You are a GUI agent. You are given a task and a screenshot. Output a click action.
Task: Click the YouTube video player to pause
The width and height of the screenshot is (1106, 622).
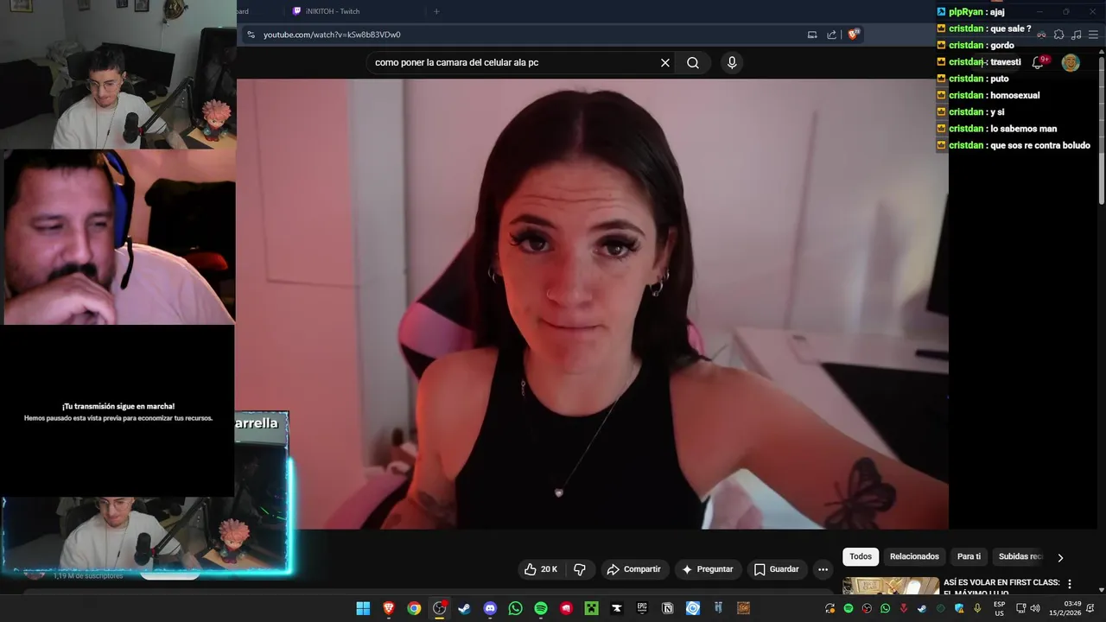(593, 303)
